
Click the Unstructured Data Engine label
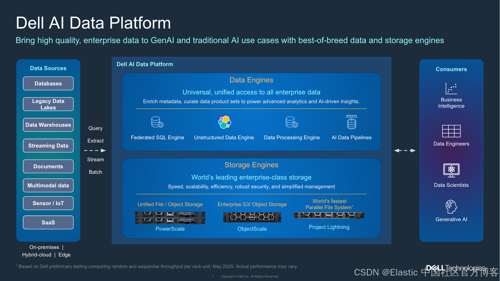coord(224,137)
